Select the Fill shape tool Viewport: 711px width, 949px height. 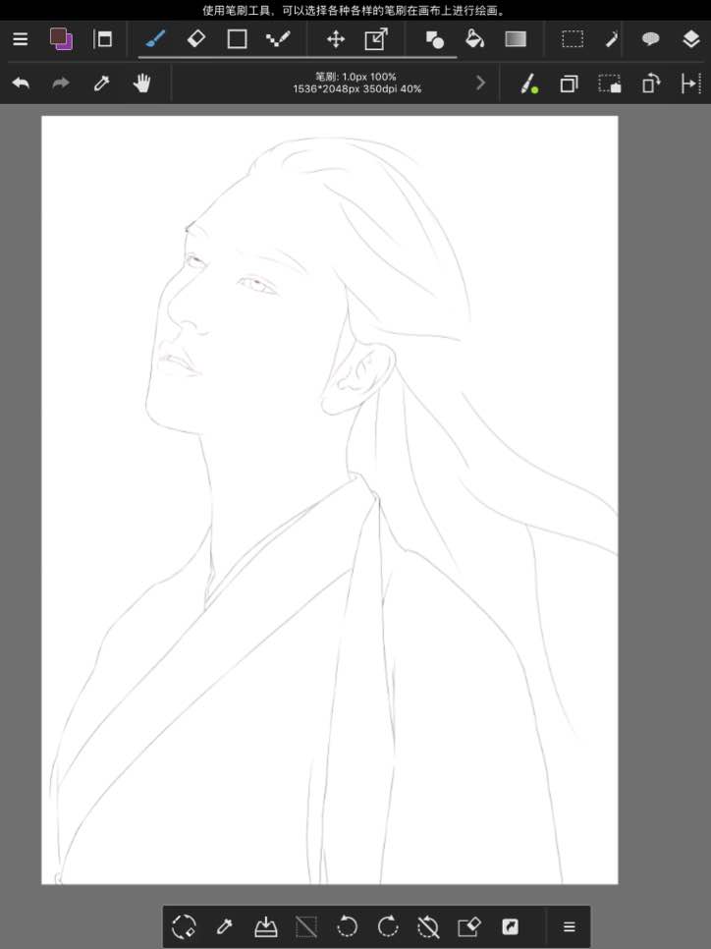pos(434,39)
